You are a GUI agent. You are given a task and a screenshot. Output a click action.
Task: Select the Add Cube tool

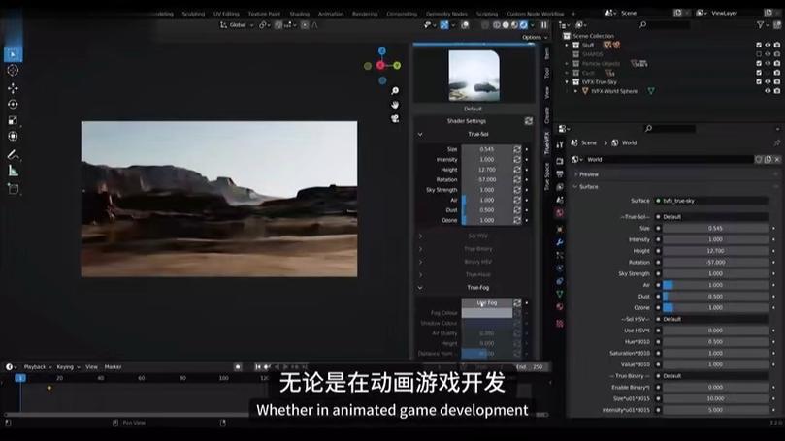[x=13, y=189]
